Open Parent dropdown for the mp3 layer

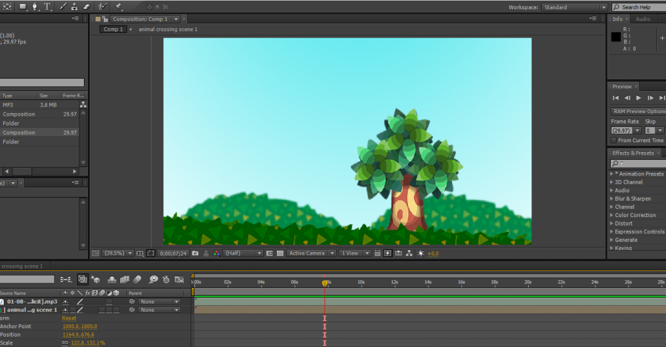159,302
